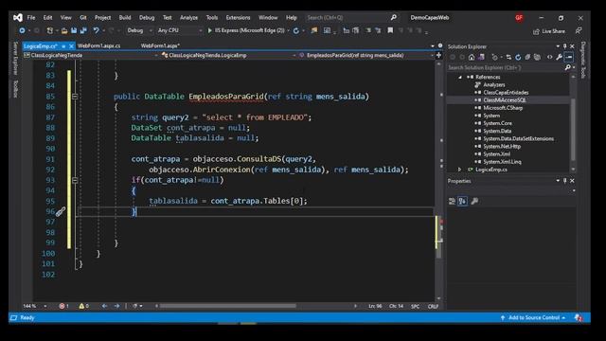Open the IIS Express target dropdown arrow

coord(288,30)
